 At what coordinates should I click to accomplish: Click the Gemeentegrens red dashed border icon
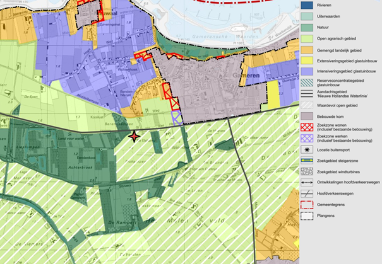pos(307,205)
